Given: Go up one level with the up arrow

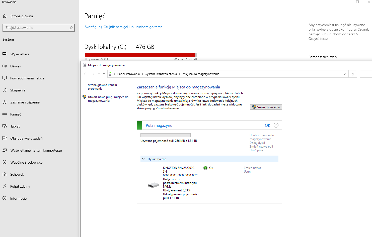Looking at the screenshot, I should pyautogui.click(x=104, y=74).
